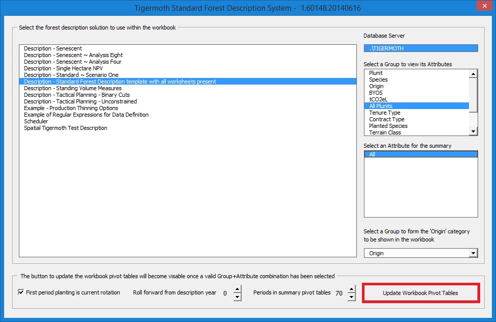The image size is (496, 322).
Task: Select Planted Species group
Action: (416, 126)
